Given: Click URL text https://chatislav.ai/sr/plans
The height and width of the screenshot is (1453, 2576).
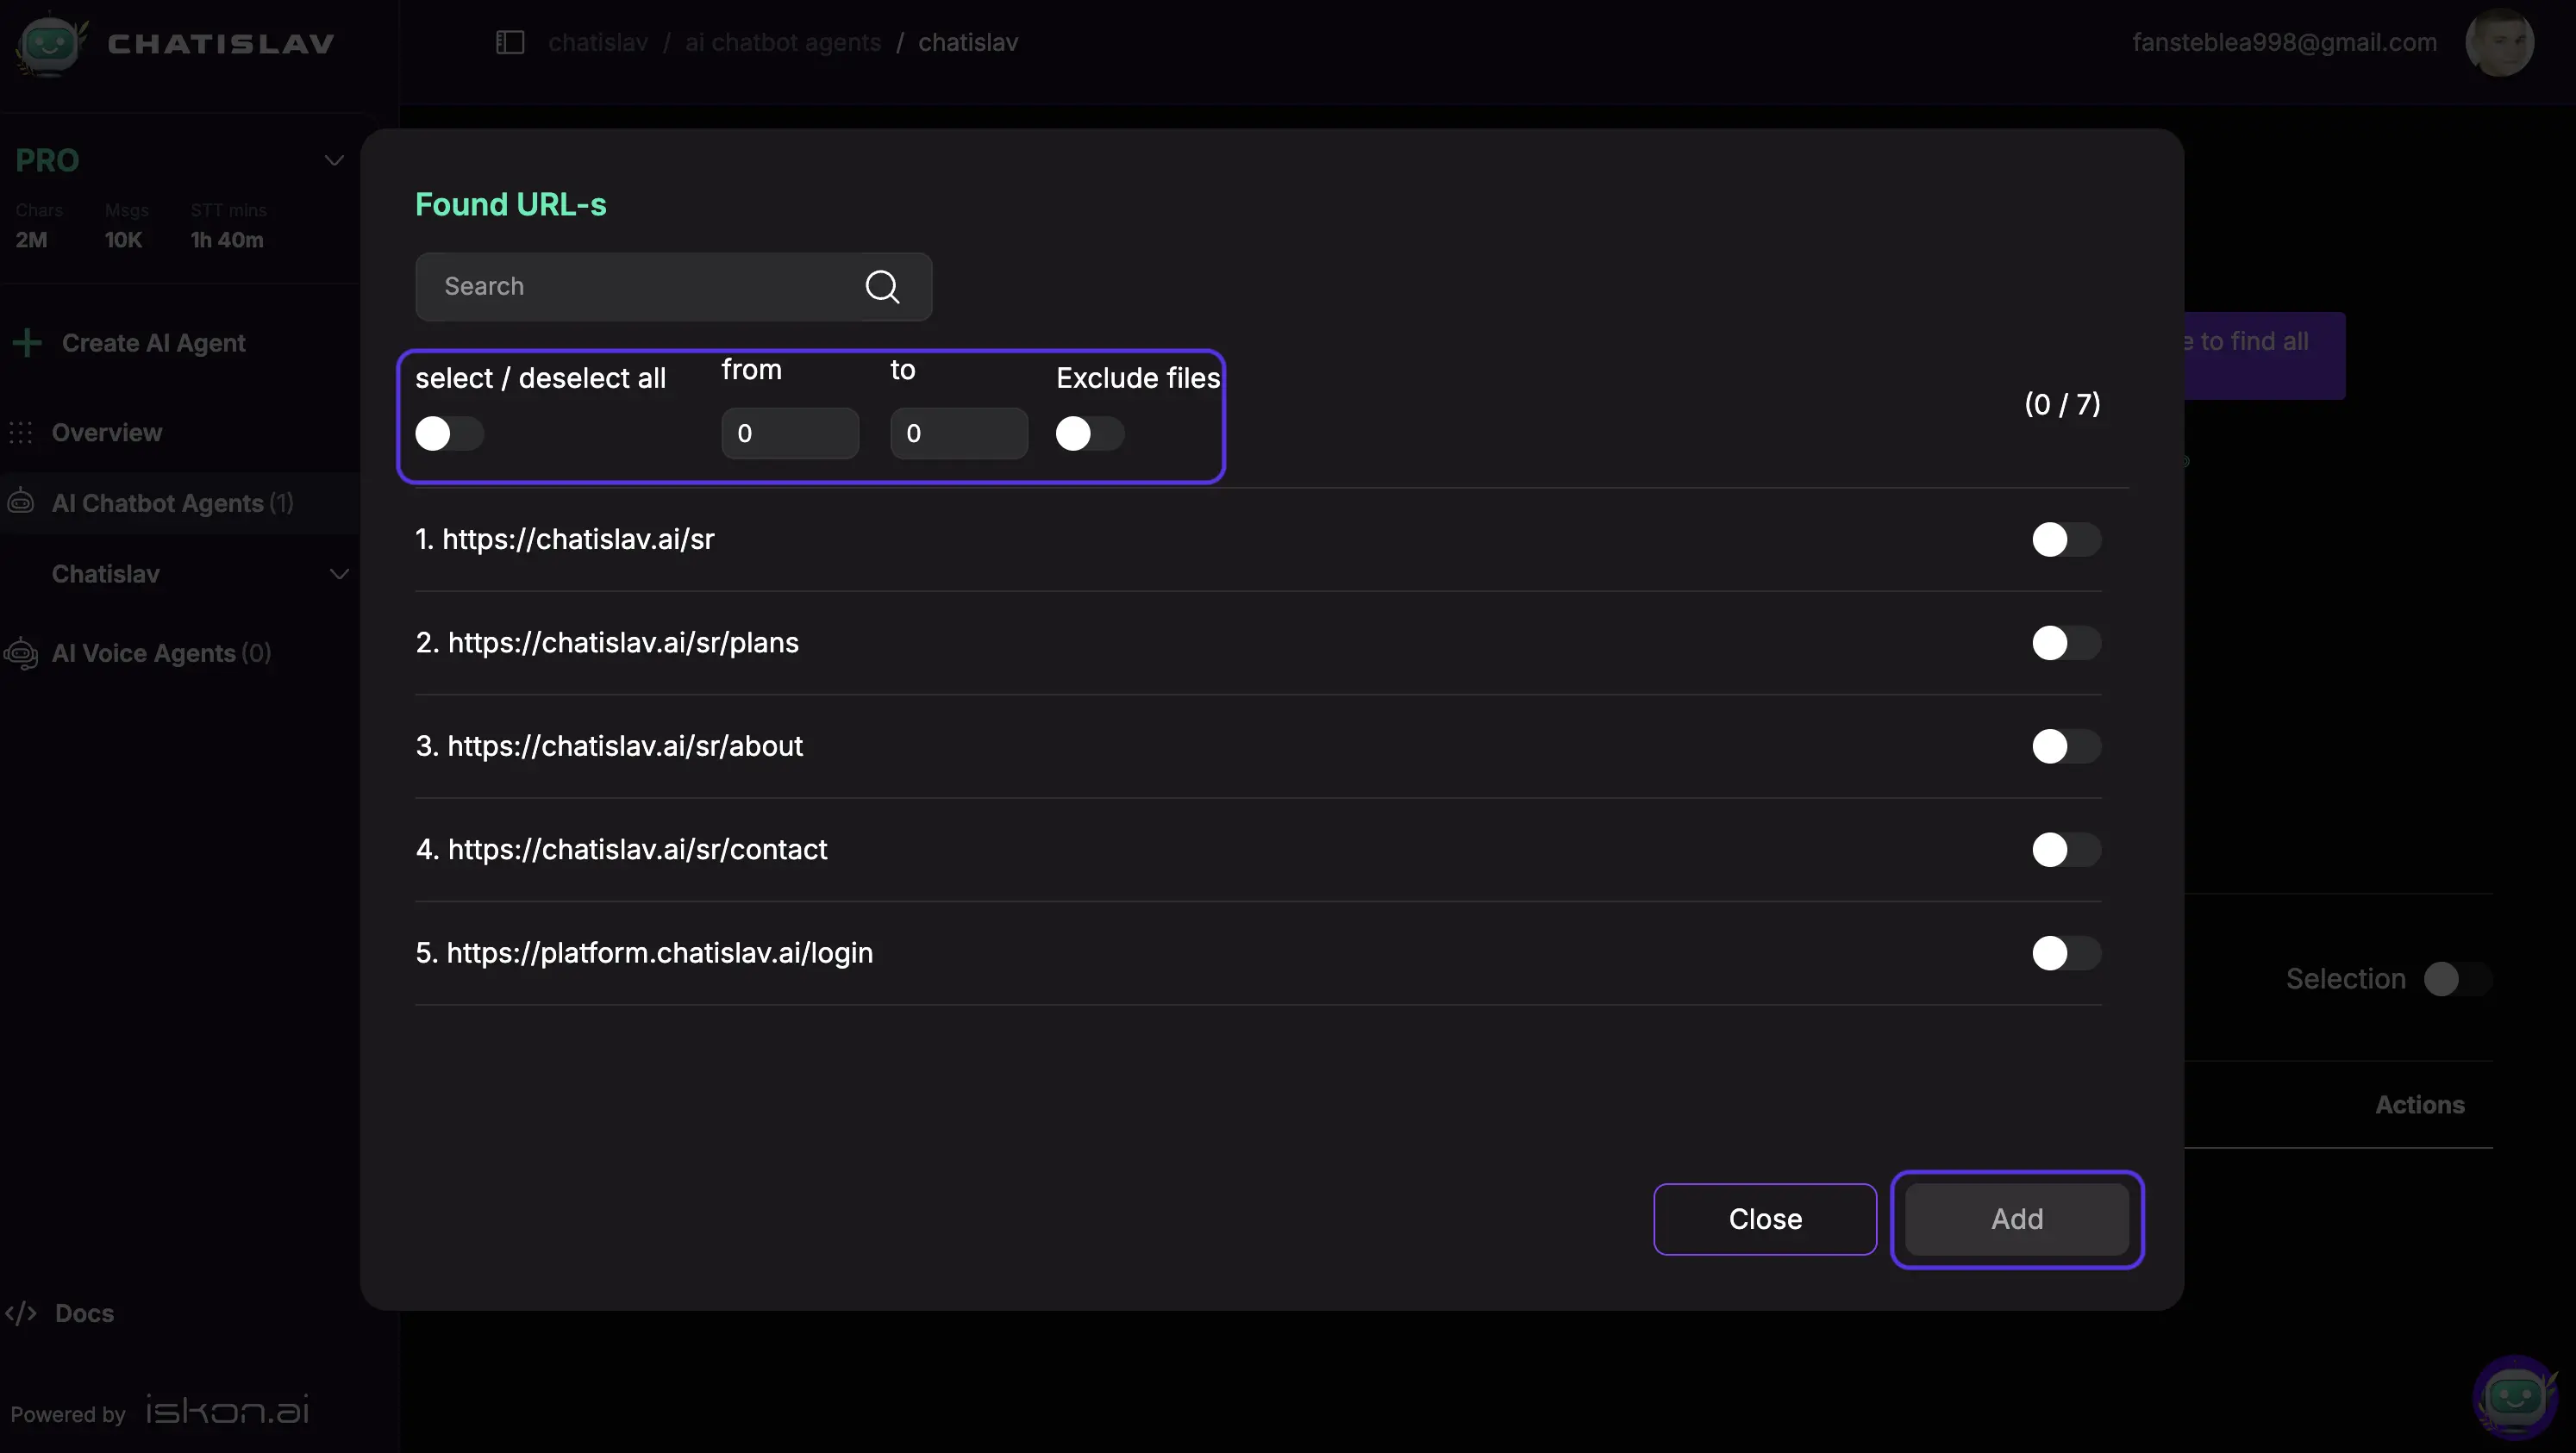Looking at the screenshot, I should pos(623,643).
